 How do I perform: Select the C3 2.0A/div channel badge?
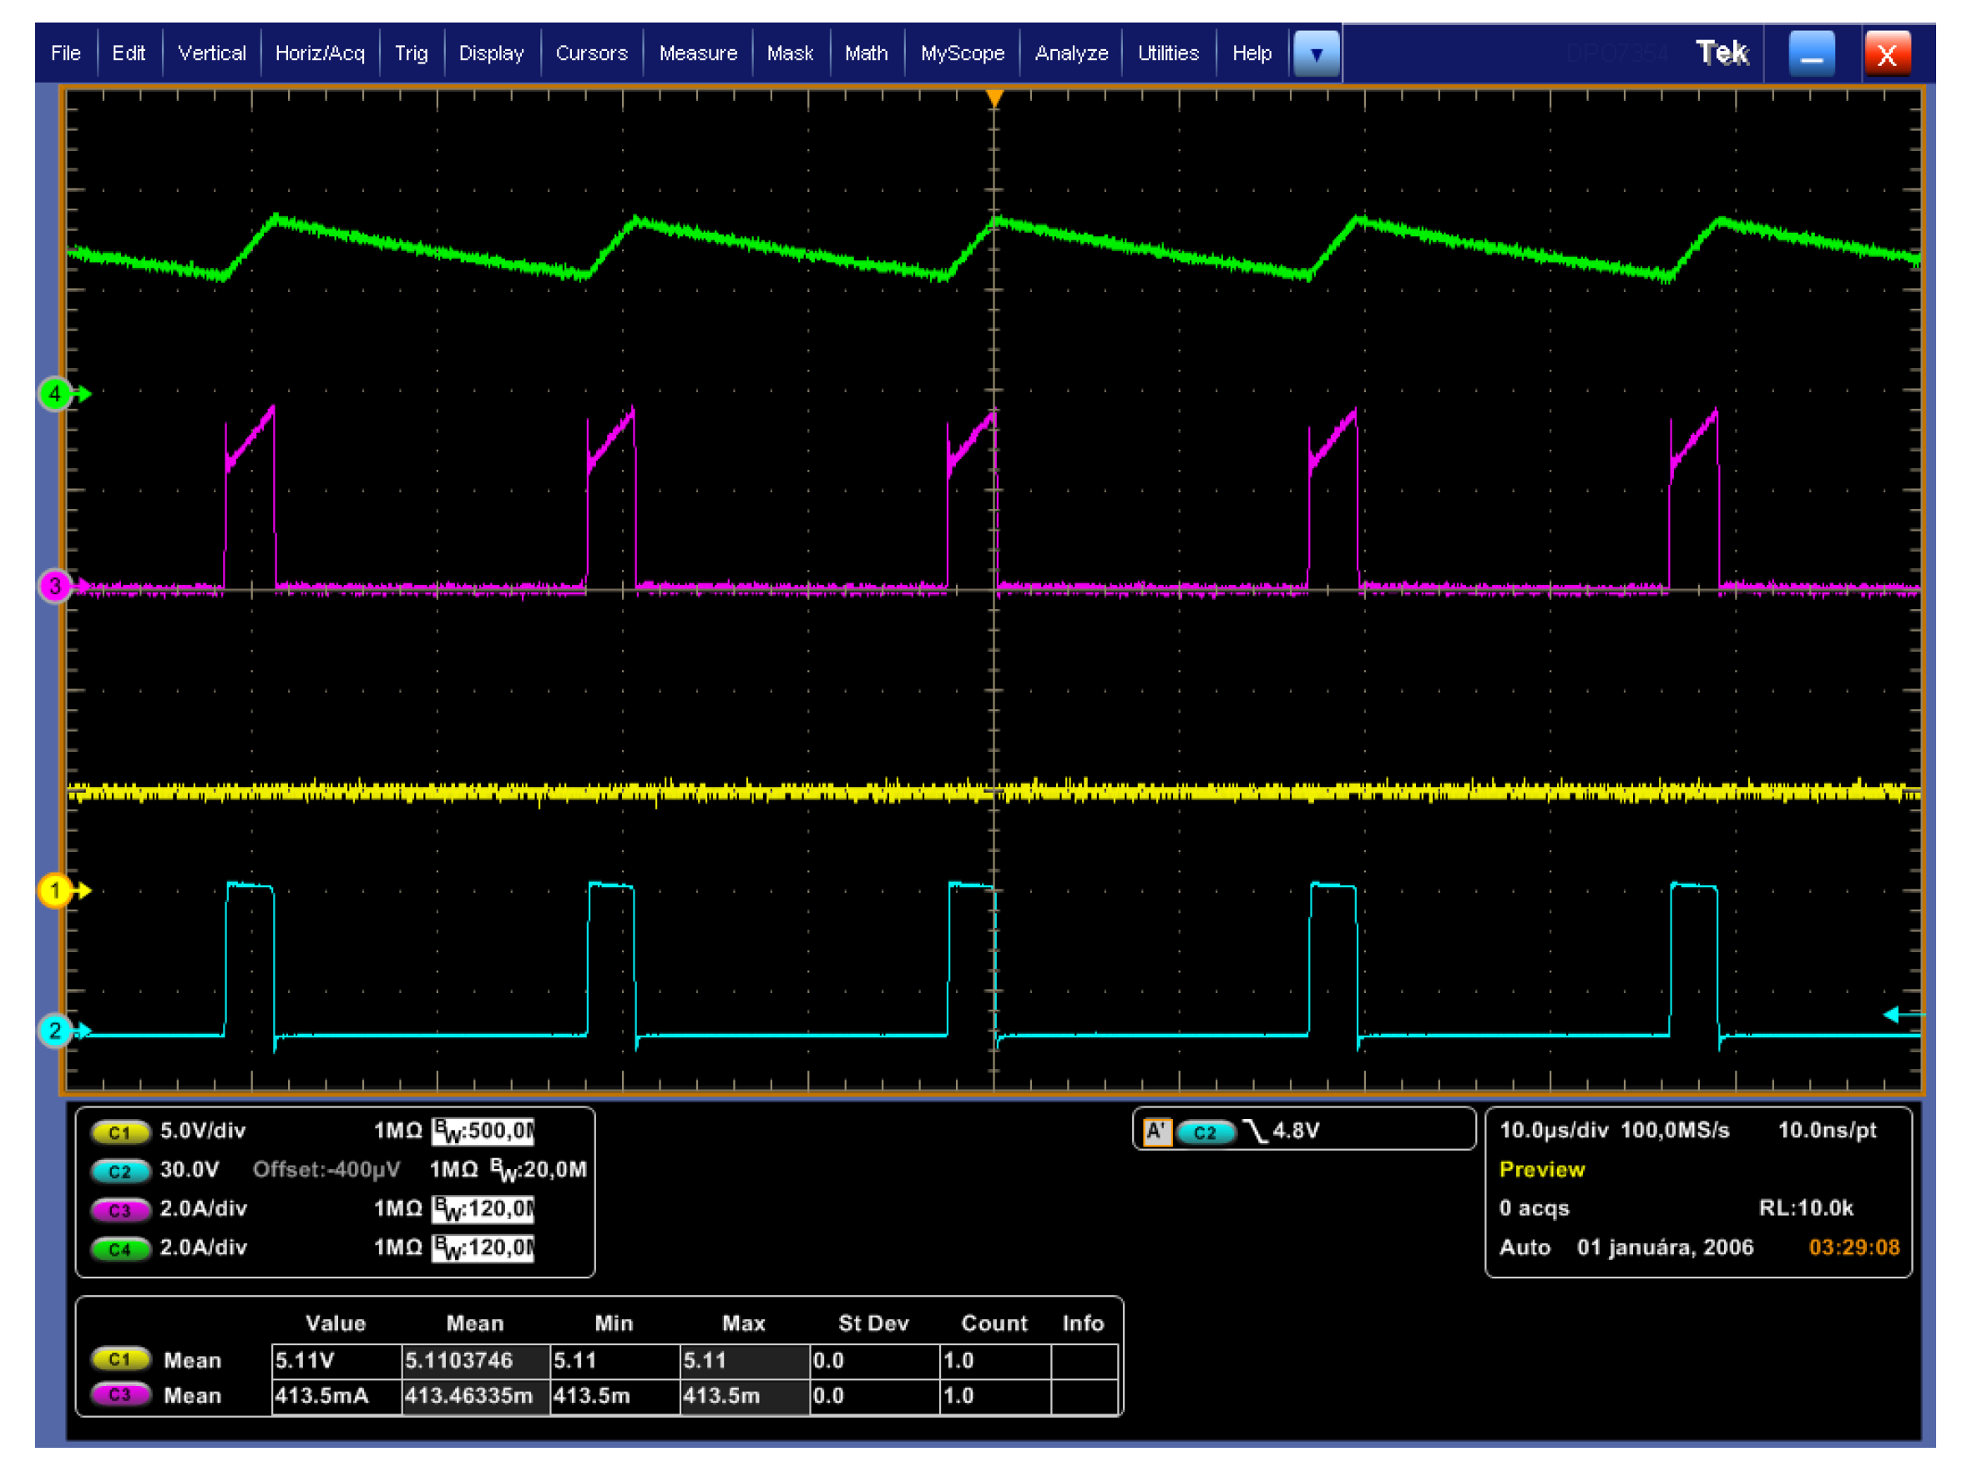[x=119, y=1209]
